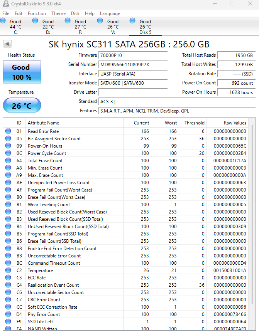Click the Raw Values column header

[227, 123]
